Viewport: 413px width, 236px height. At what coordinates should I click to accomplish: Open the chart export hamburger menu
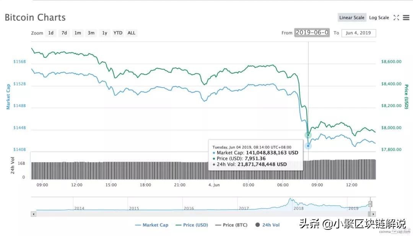coord(406,17)
